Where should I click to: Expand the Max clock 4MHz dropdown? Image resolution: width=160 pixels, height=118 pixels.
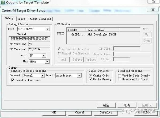(x=47, y=61)
